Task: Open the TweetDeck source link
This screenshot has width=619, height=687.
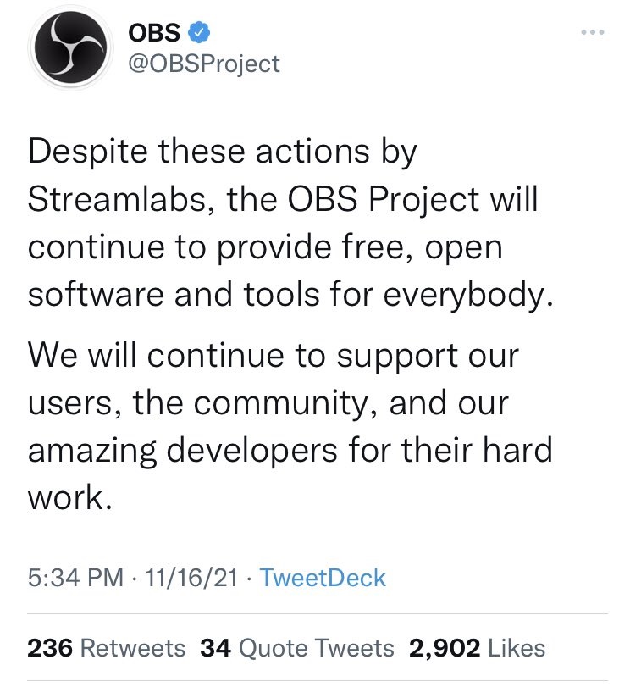Action: pos(323,577)
